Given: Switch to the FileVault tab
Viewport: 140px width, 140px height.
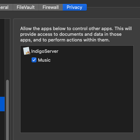Looking at the screenshot, I should [x=26, y=7].
